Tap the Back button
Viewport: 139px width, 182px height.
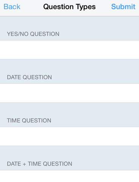click(x=12, y=7)
